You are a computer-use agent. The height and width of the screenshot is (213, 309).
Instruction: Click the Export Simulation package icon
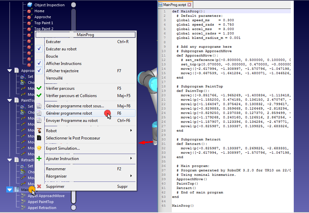tap(39, 148)
